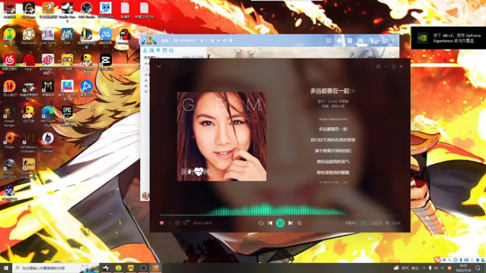486x273 pixels.
Task: Click the search magnifier in YY toolbar
Action: pos(171,50)
